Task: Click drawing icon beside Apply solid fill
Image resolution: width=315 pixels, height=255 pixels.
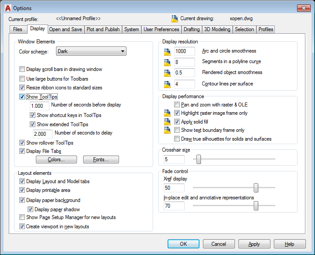Action: 166,122
